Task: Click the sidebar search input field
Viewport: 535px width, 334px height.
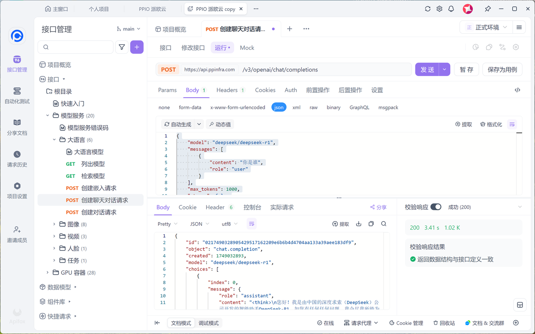Action: (x=76, y=47)
